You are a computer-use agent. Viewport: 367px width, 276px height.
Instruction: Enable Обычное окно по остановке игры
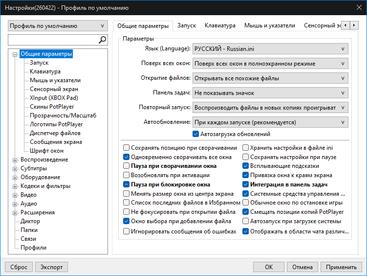[x=245, y=203]
